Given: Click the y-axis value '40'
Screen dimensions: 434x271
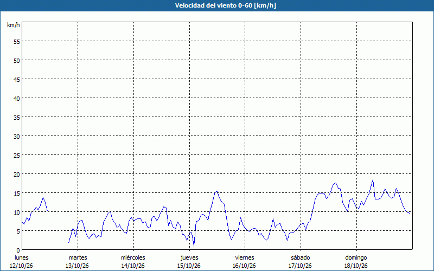Looking at the screenshot, I should click(17, 99).
